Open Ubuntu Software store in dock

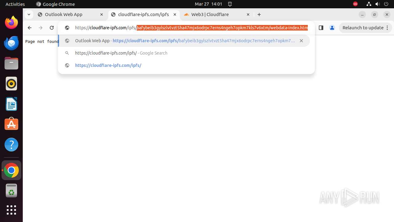[x=11, y=124]
